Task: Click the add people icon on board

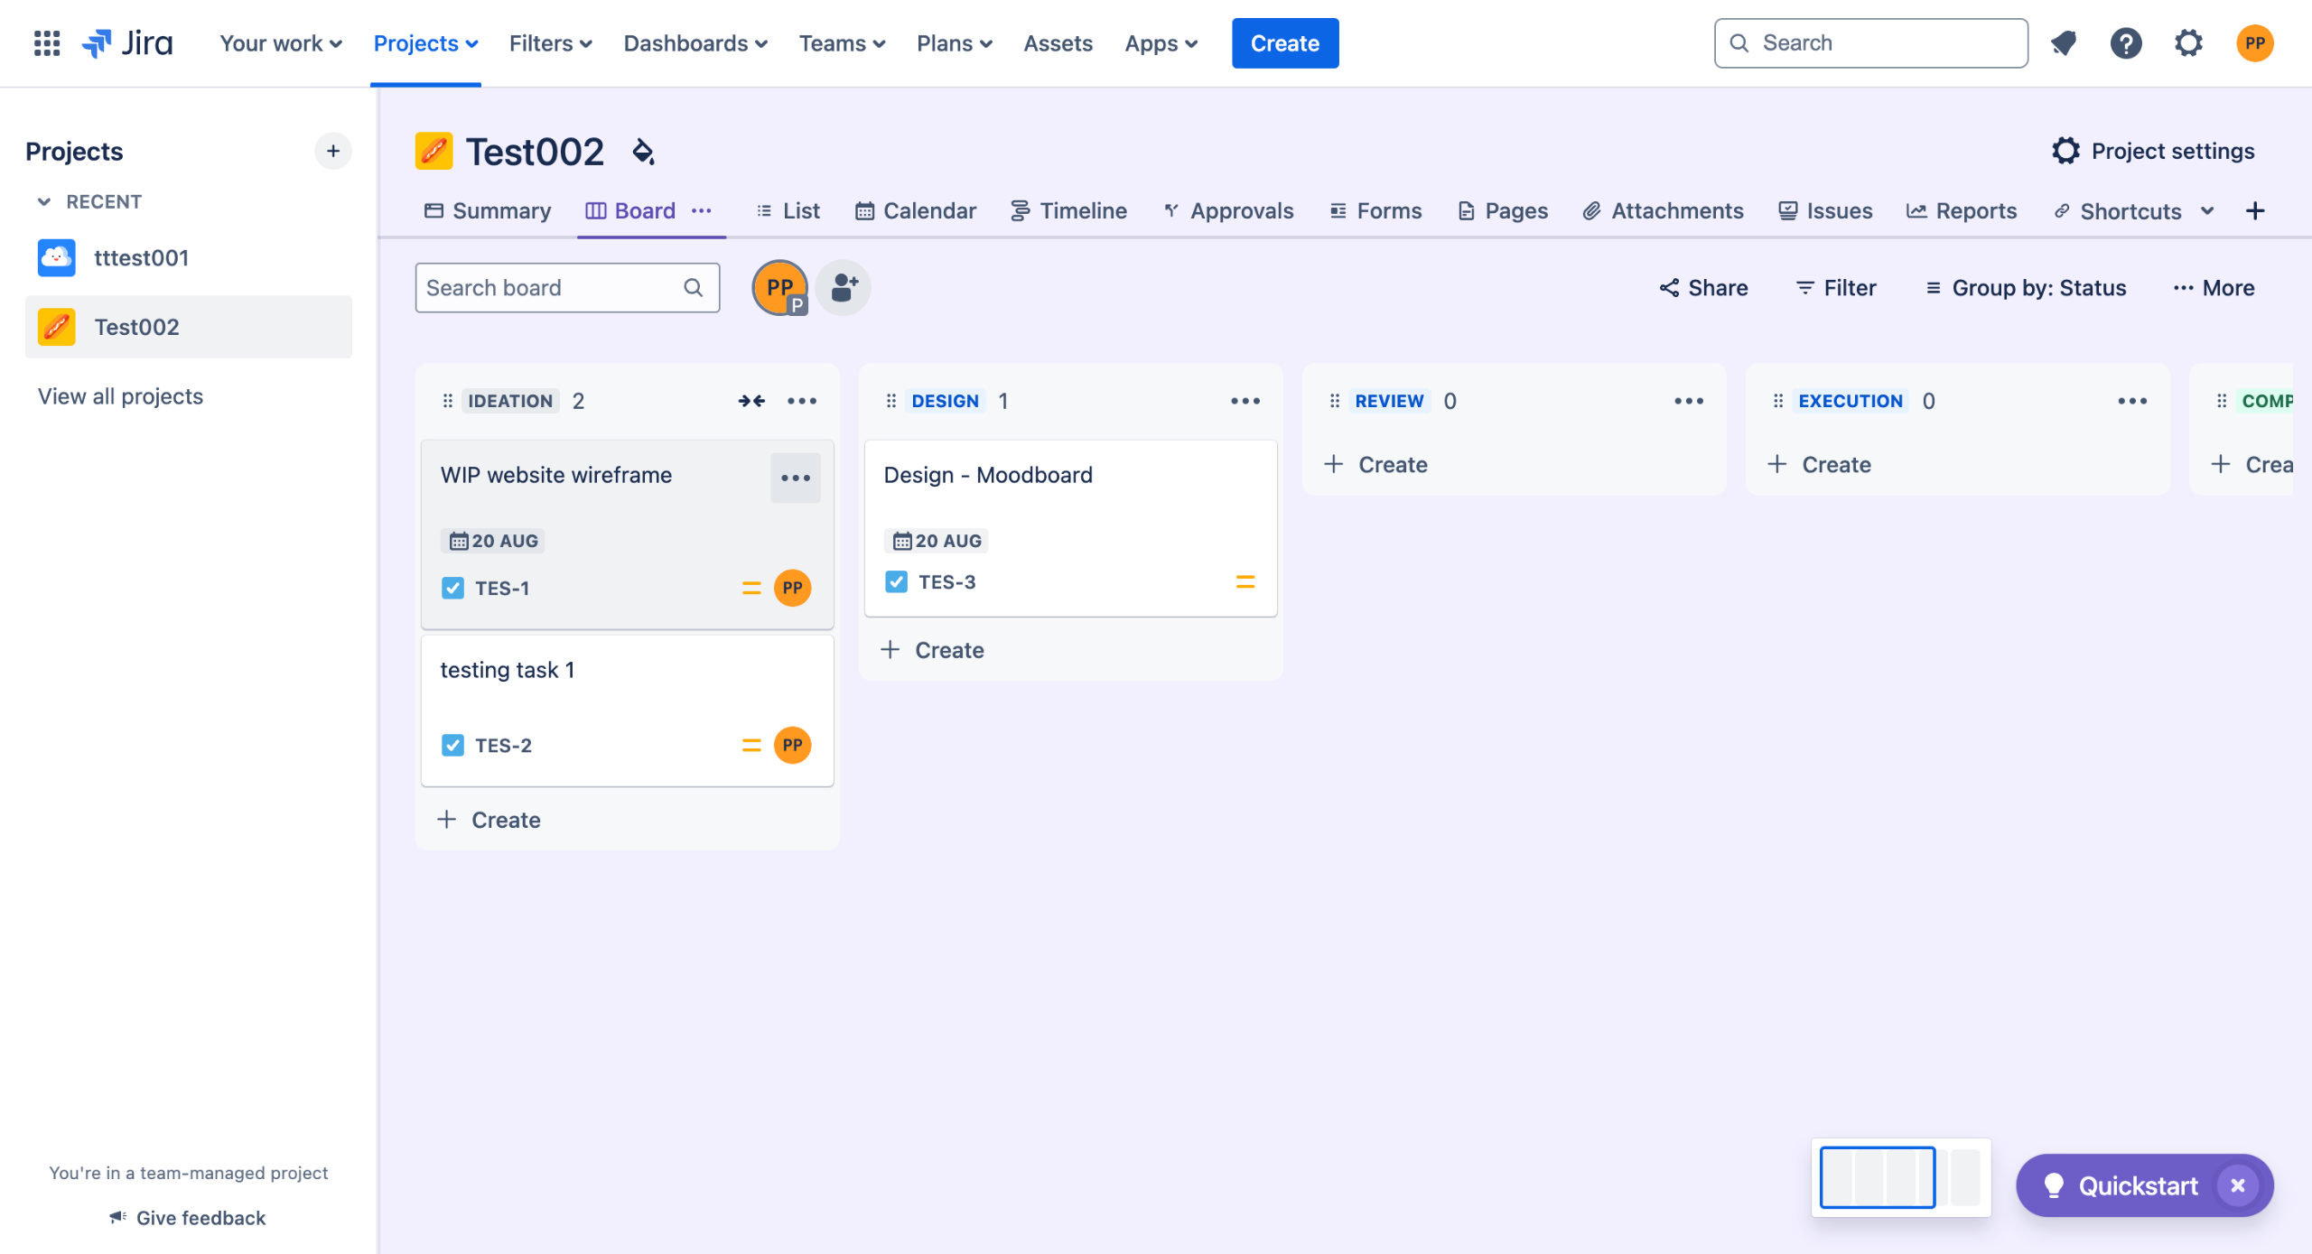Action: pos(844,288)
